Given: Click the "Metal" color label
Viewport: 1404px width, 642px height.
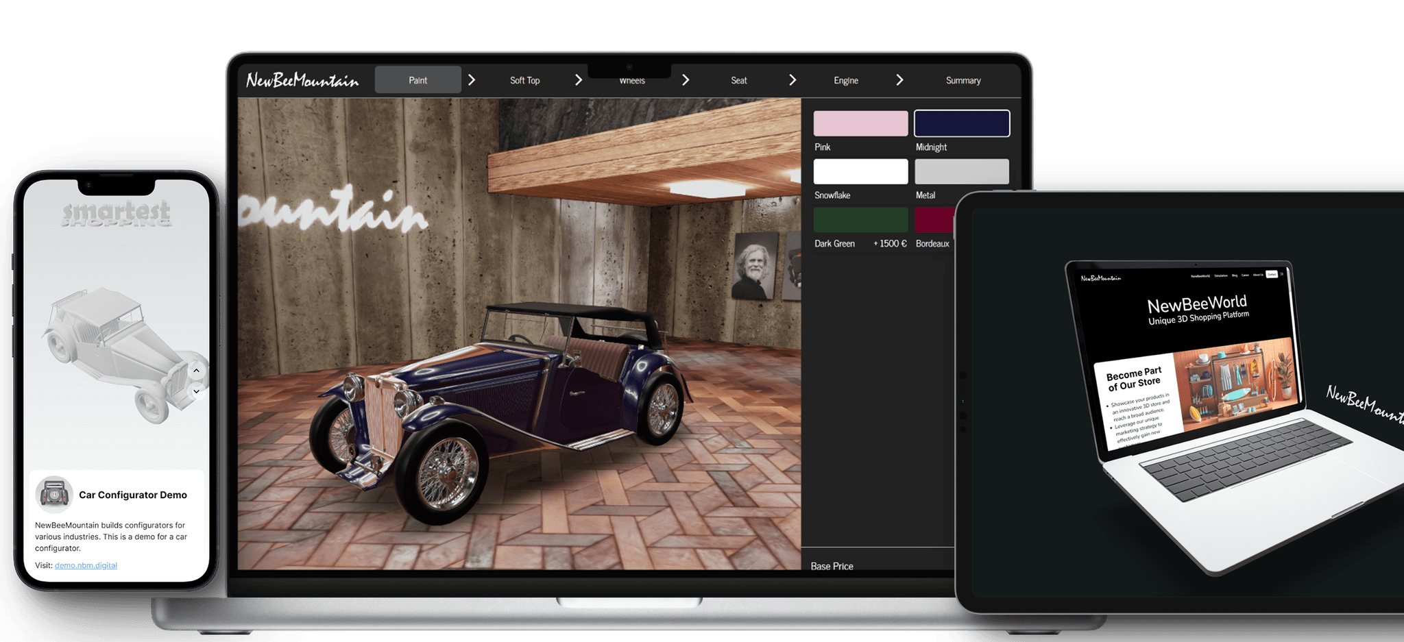Looking at the screenshot, I should (x=925, y=195).
